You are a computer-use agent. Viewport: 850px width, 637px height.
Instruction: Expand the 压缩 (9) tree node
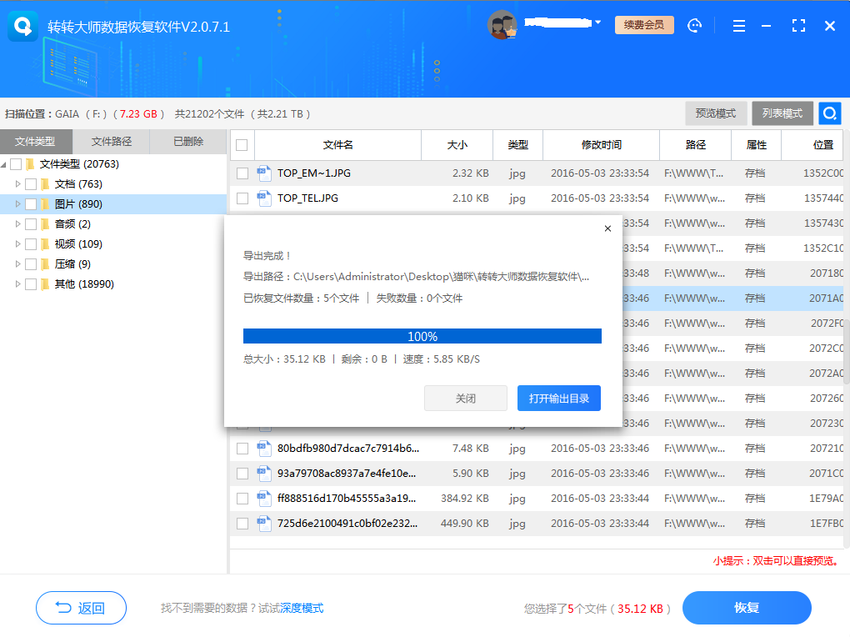17,264
